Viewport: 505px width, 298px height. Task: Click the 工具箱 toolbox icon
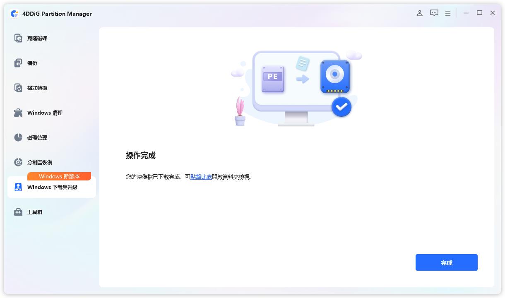[x=18, y=212]
